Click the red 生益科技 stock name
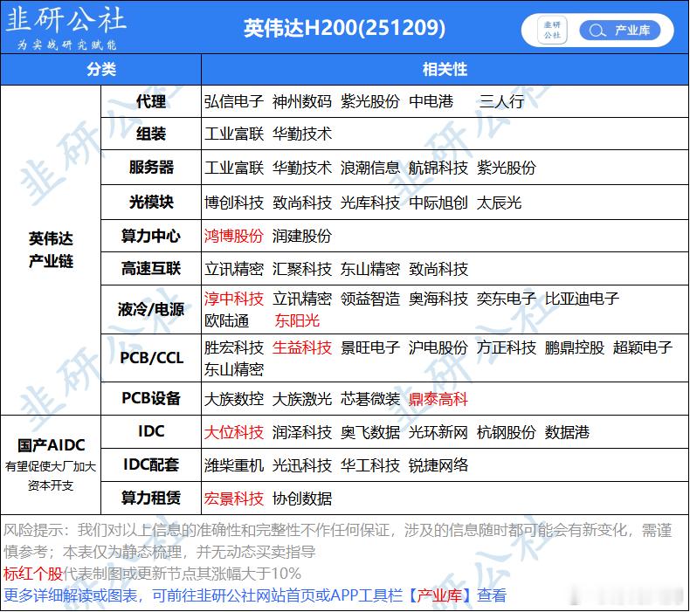 [x=302, y=347]
